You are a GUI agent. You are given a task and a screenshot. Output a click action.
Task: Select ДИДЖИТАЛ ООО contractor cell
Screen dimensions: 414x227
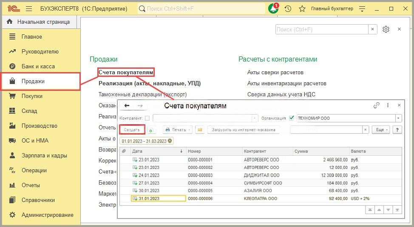point(268,175)
